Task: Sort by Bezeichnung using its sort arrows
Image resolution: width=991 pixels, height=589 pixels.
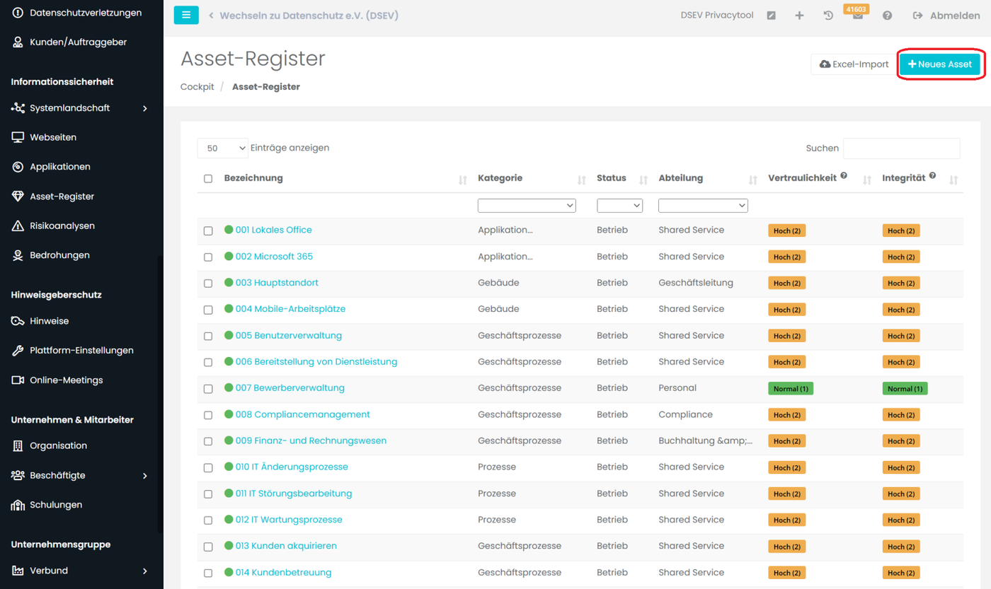Action: click(463, 180)
